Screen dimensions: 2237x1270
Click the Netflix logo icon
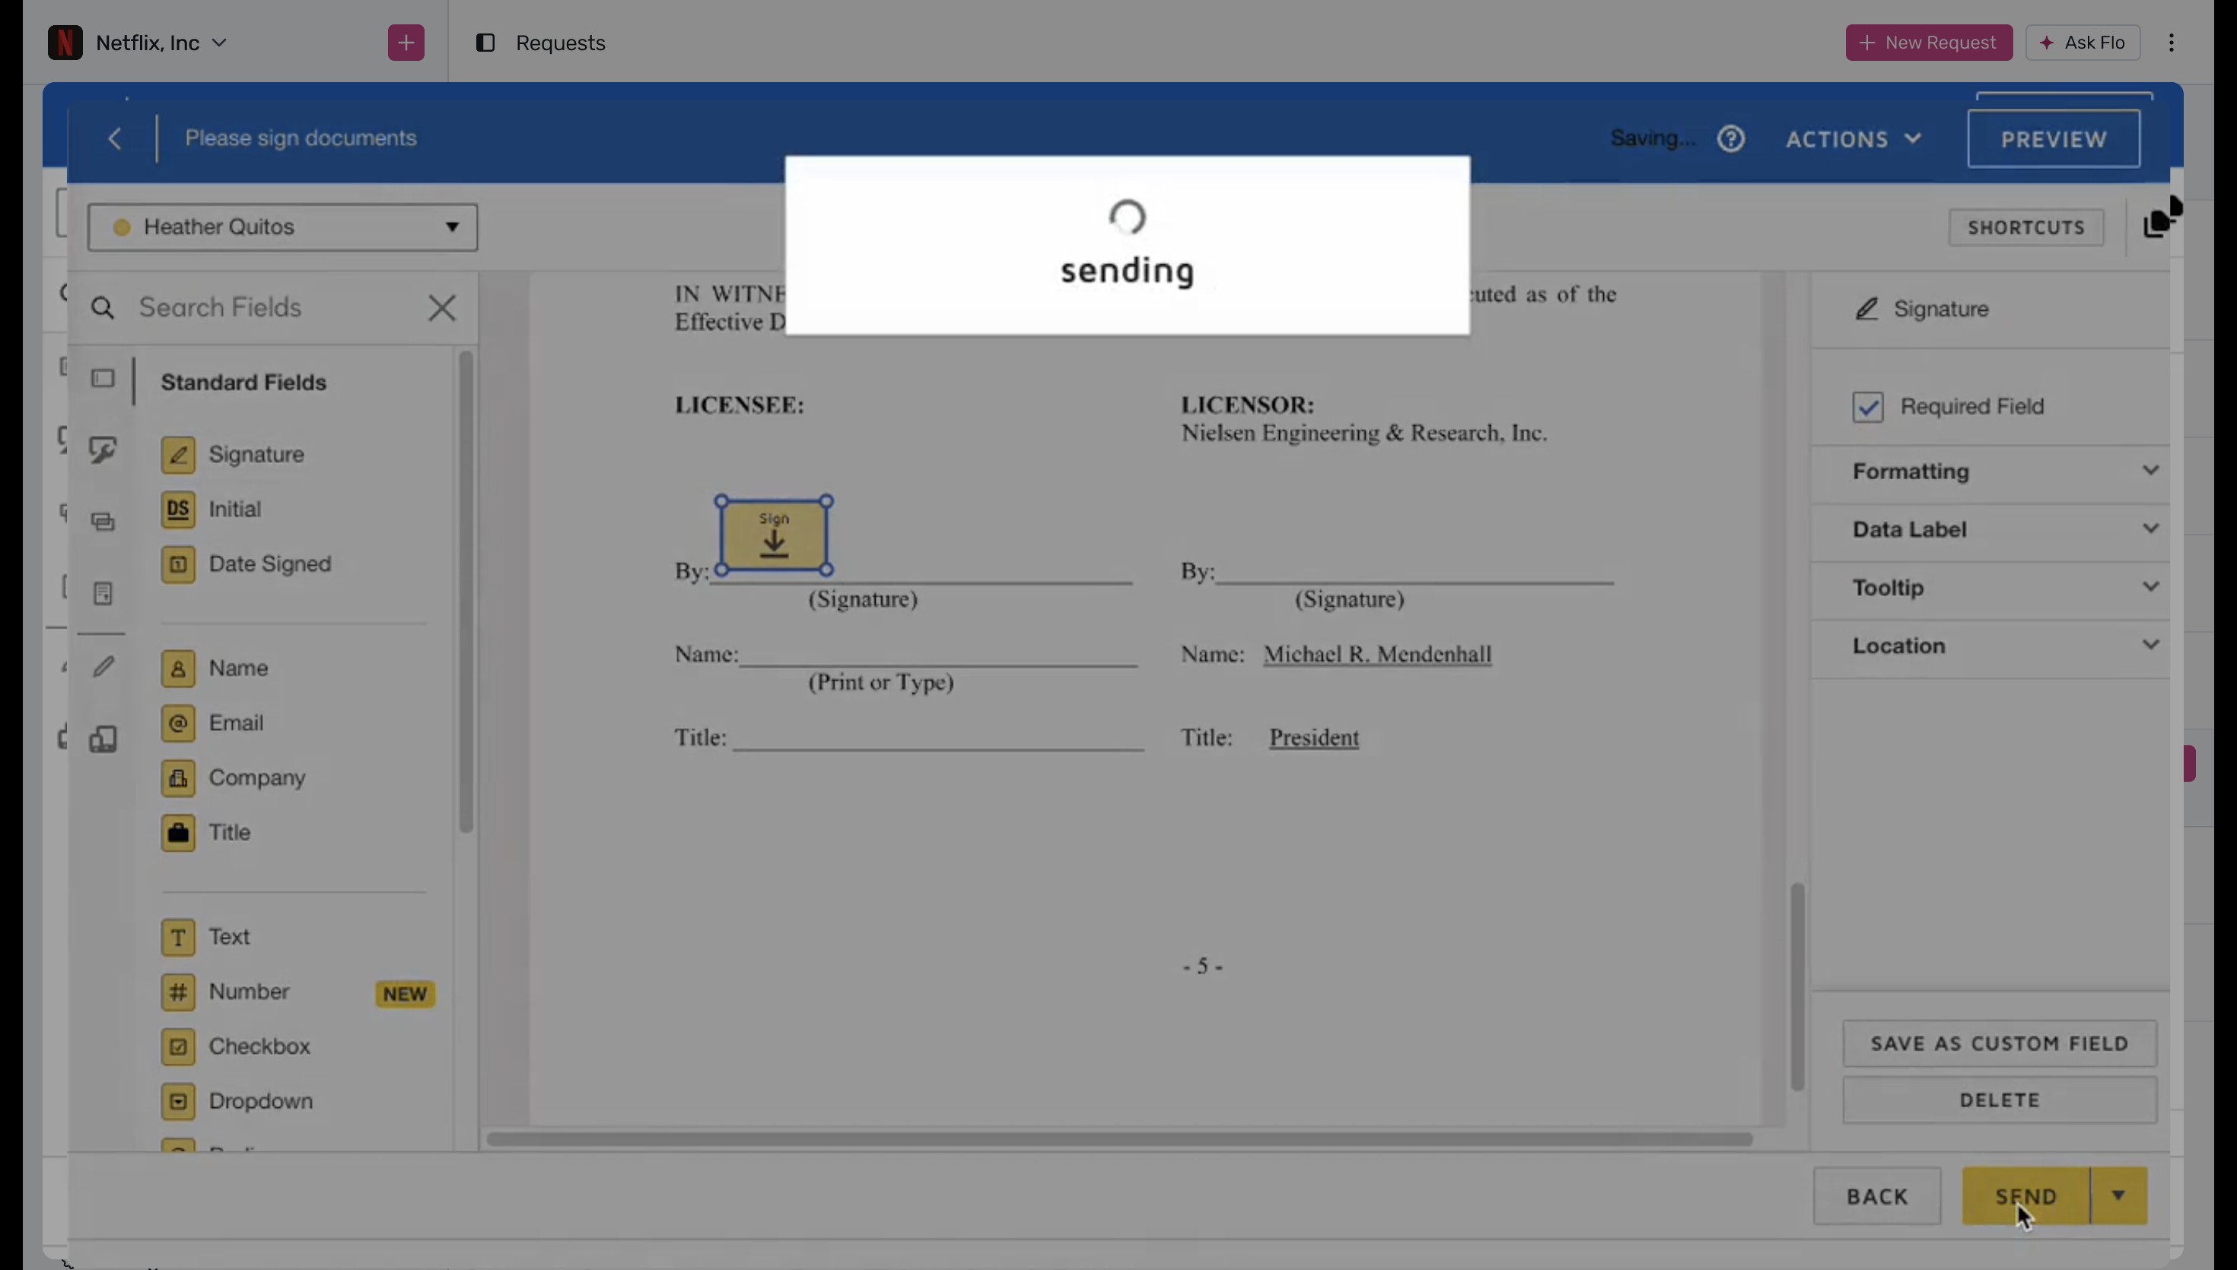coord(65,43)
